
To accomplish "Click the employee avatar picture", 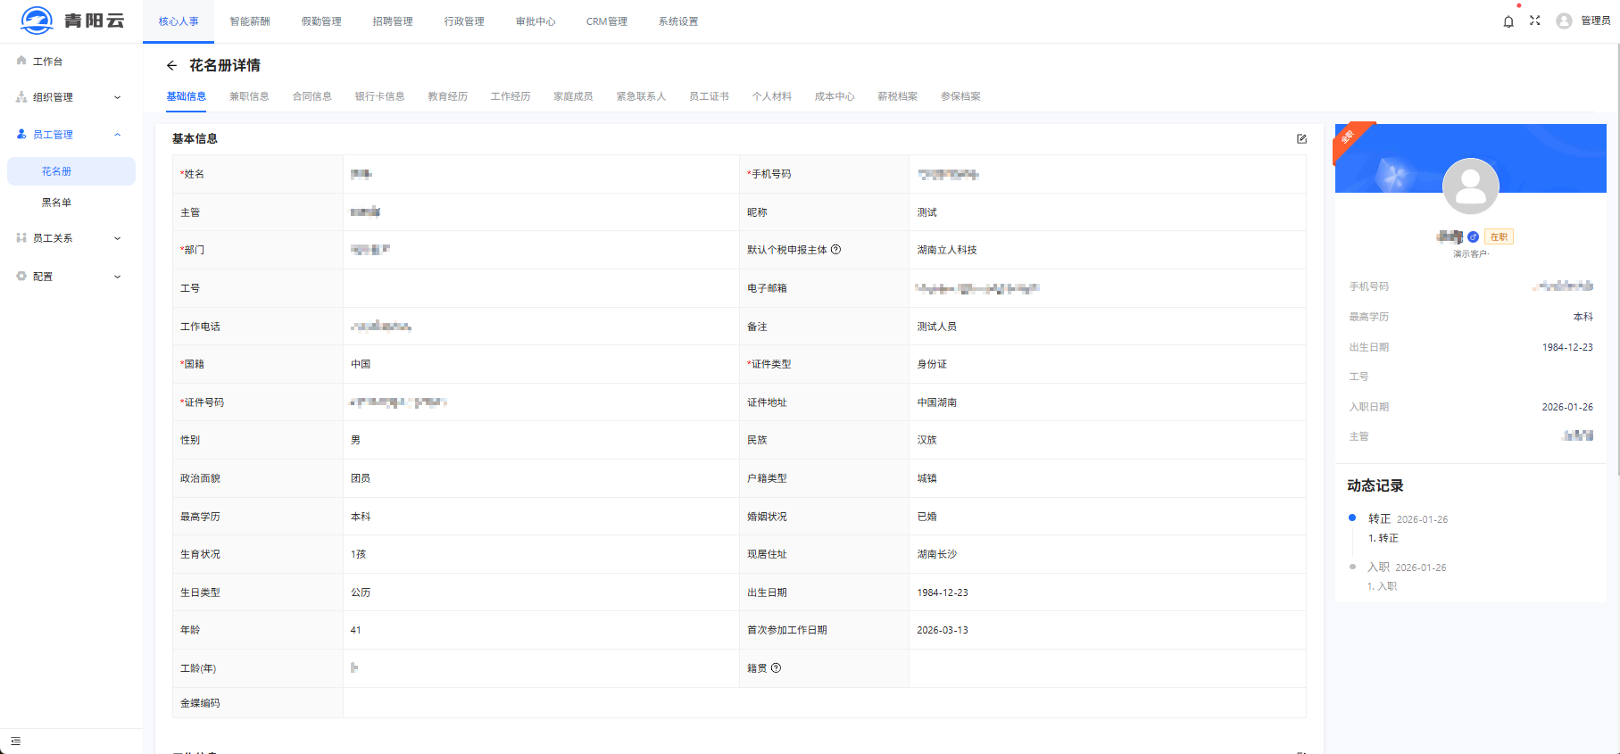I will tap(1470, 186).
